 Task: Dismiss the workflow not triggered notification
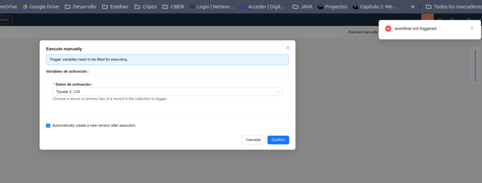(472, 28)
